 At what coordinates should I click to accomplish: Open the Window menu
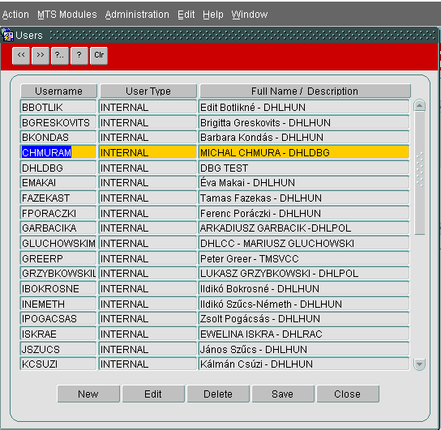pos(250,15)
